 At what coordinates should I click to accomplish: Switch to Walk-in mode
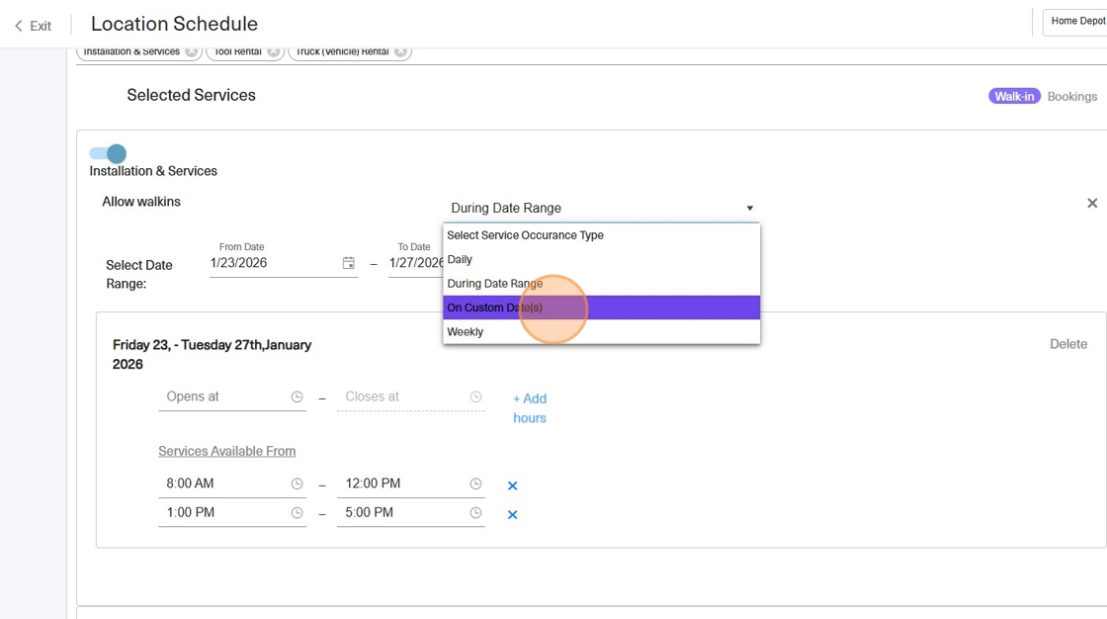[x=1014, y=96]
